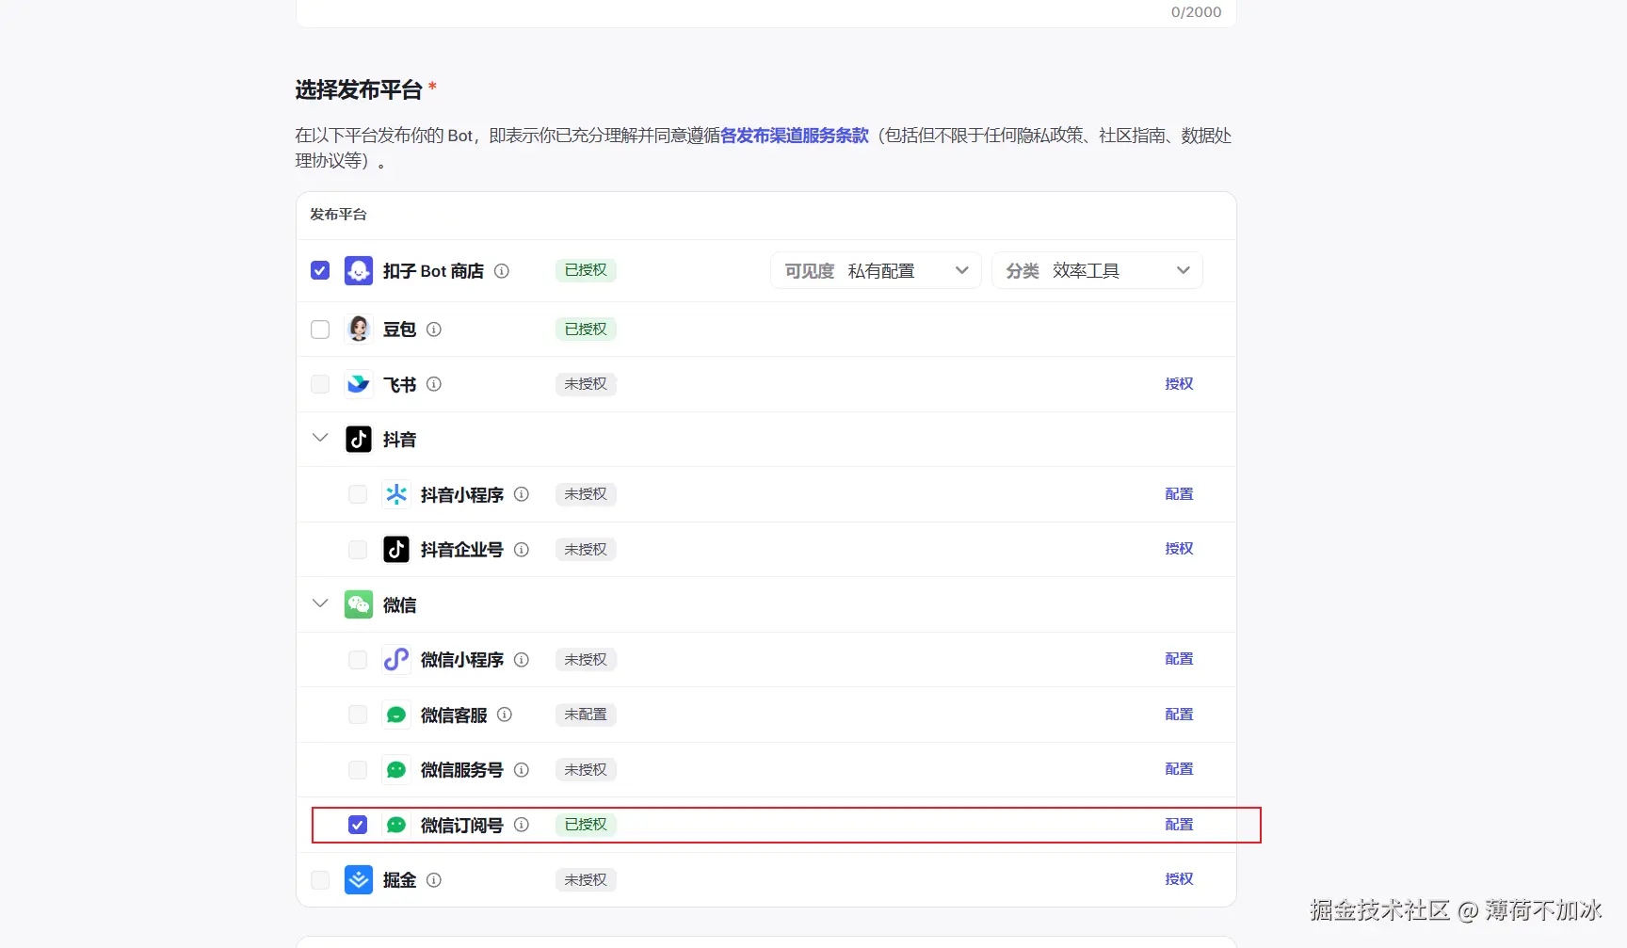1627x948 pixels.
Task: Click the 微信订阅号 icon
Action: 396,826
